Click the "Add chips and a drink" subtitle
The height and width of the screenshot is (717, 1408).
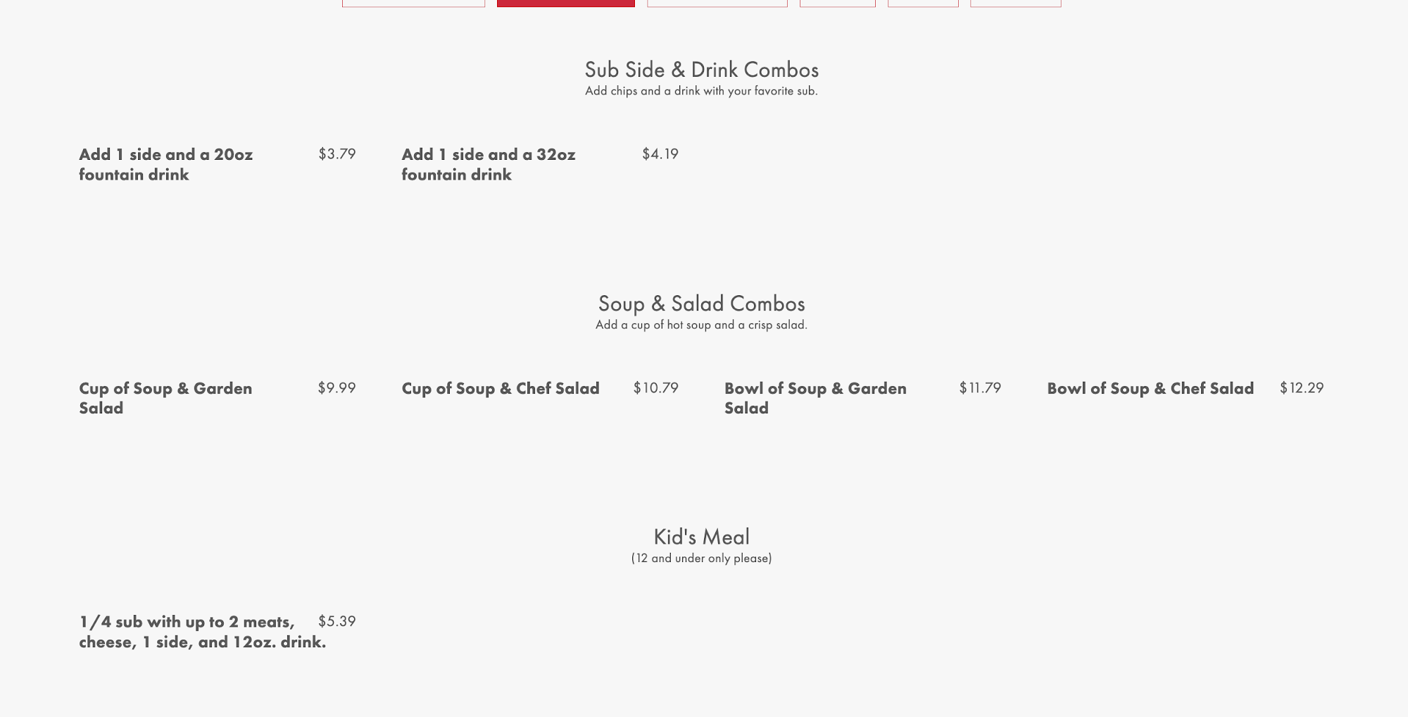tap(702, 91)
